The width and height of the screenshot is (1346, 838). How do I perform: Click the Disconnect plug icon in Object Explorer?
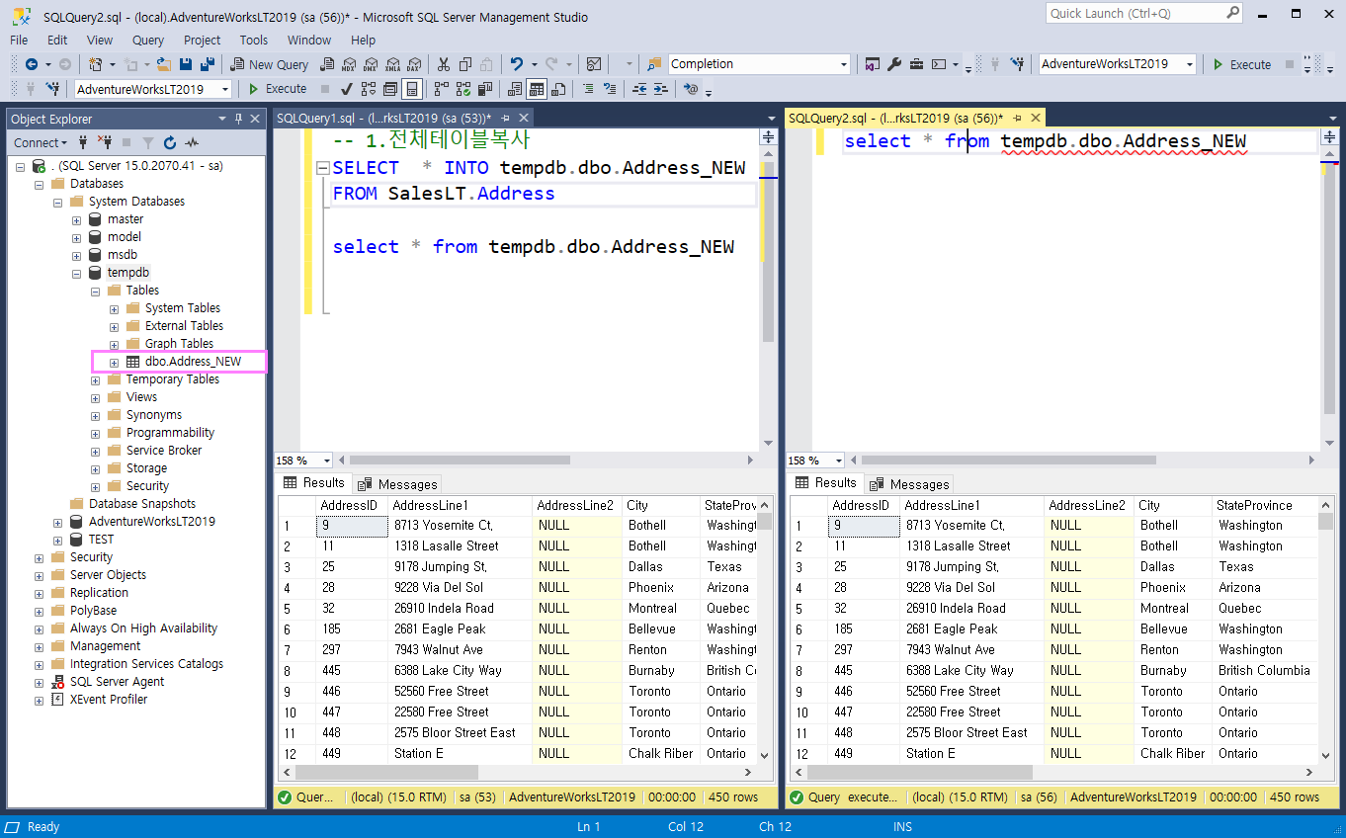(x=107, y=142)
